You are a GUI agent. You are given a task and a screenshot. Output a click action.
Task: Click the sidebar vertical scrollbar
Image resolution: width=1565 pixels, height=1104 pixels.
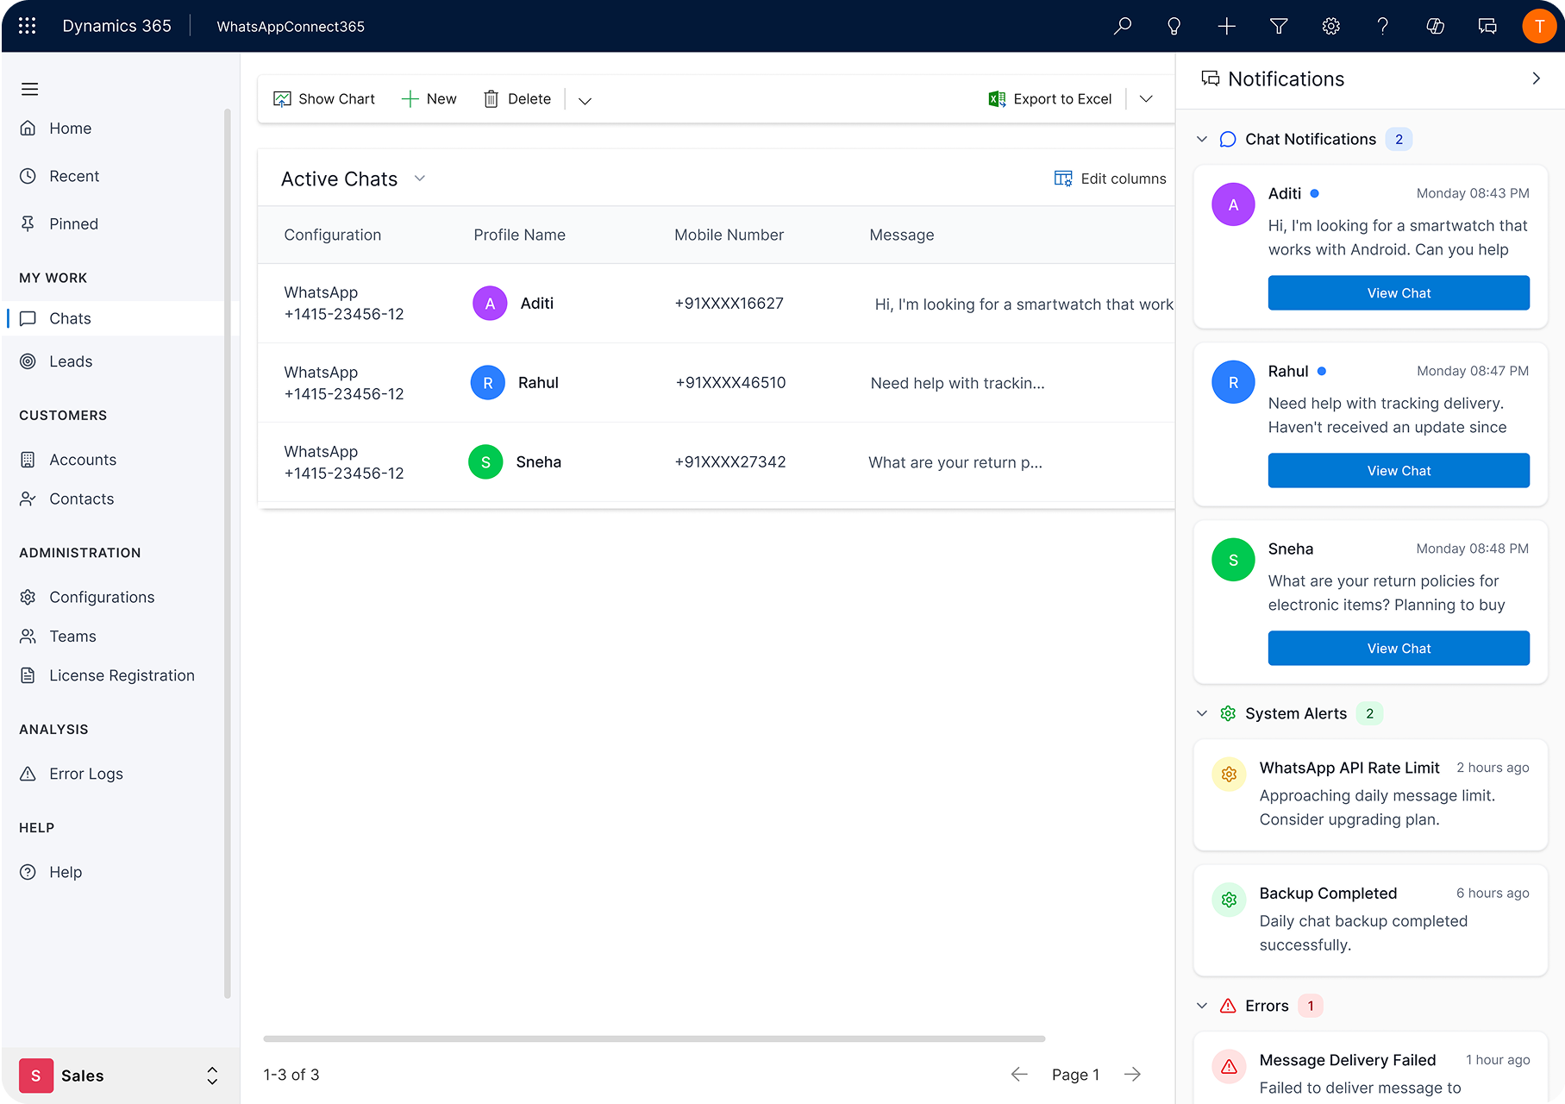coord(228,552)
